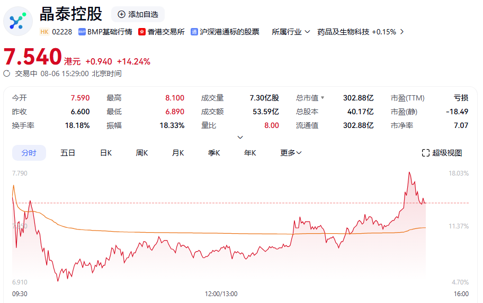Click the price peak on the intraday chart
This screenshot has width=483, height=303.
(x=409, y=172)
